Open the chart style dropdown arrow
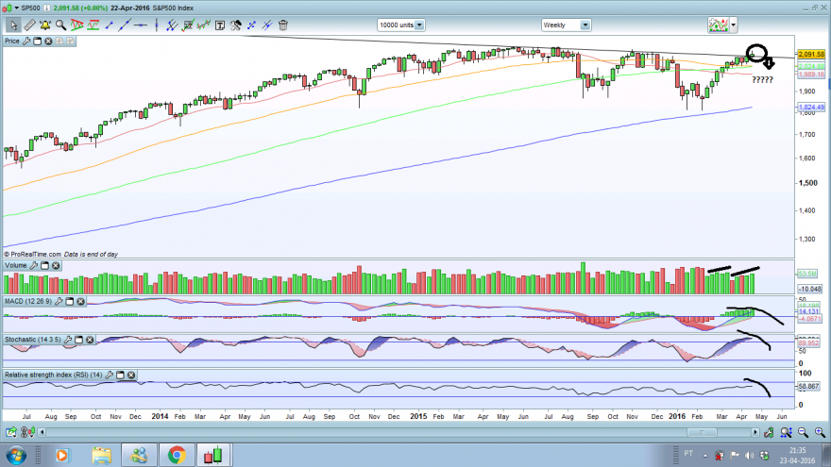The image size is (831, 467). point(734,25)
